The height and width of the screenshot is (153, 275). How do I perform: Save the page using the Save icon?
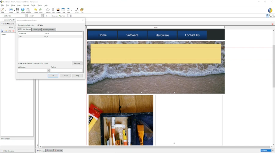pyautogui.click(x=17, y=10)
